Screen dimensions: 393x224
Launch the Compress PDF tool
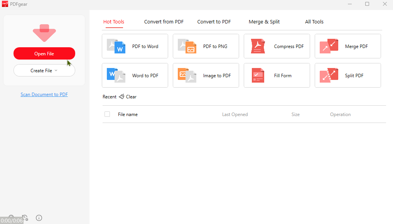pyautogui.click(x=277, y=46)
